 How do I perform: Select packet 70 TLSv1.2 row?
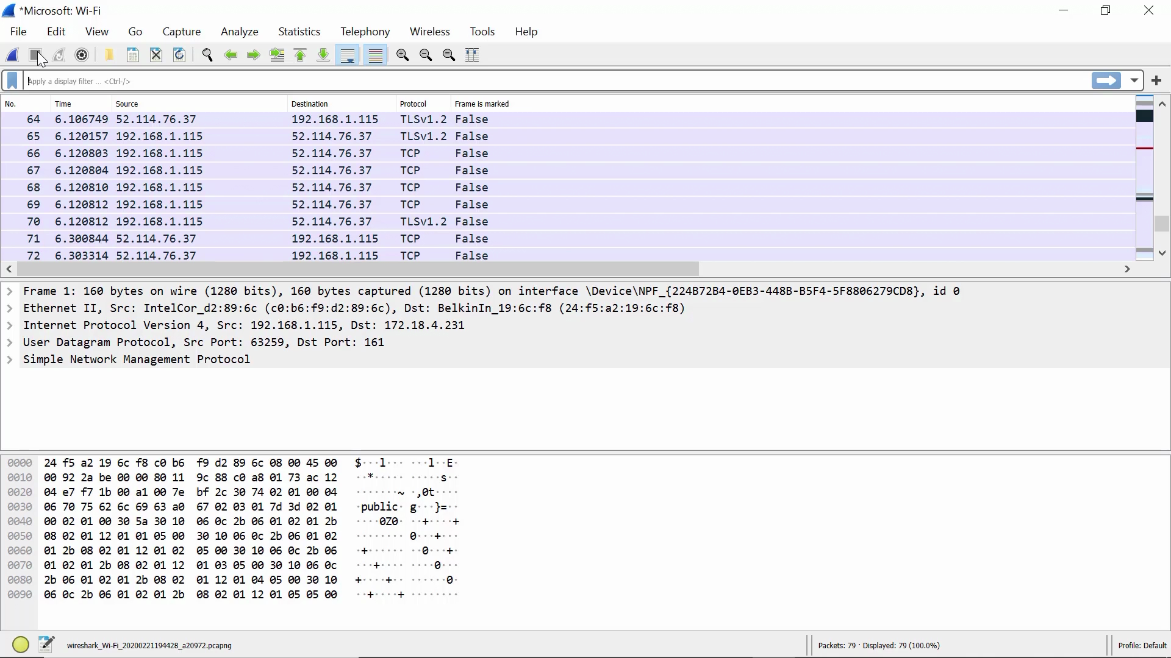point(567,222)
